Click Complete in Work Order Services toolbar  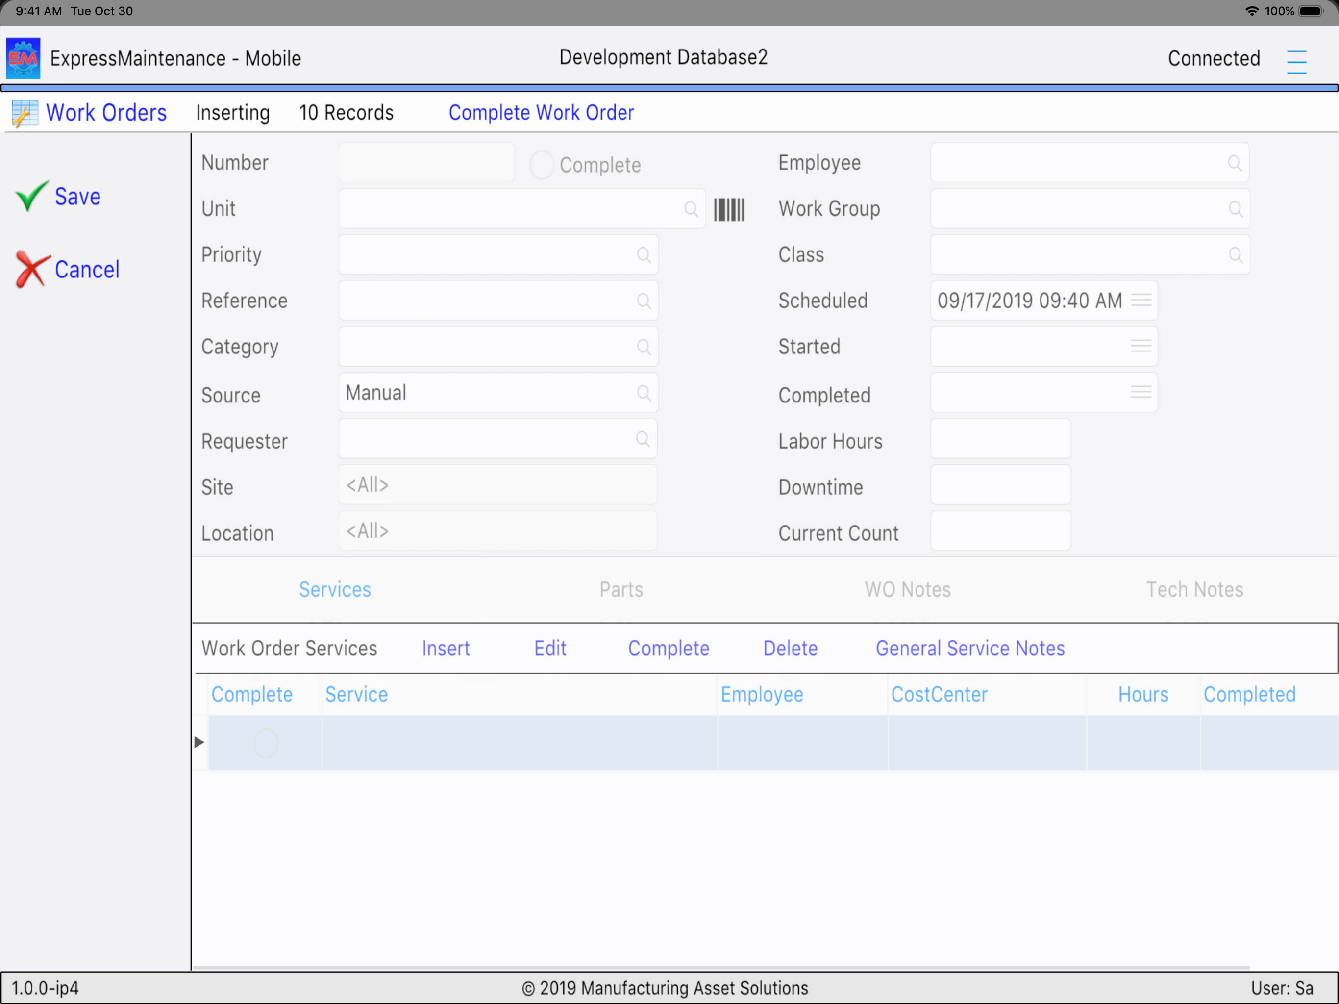click(669, 648)
